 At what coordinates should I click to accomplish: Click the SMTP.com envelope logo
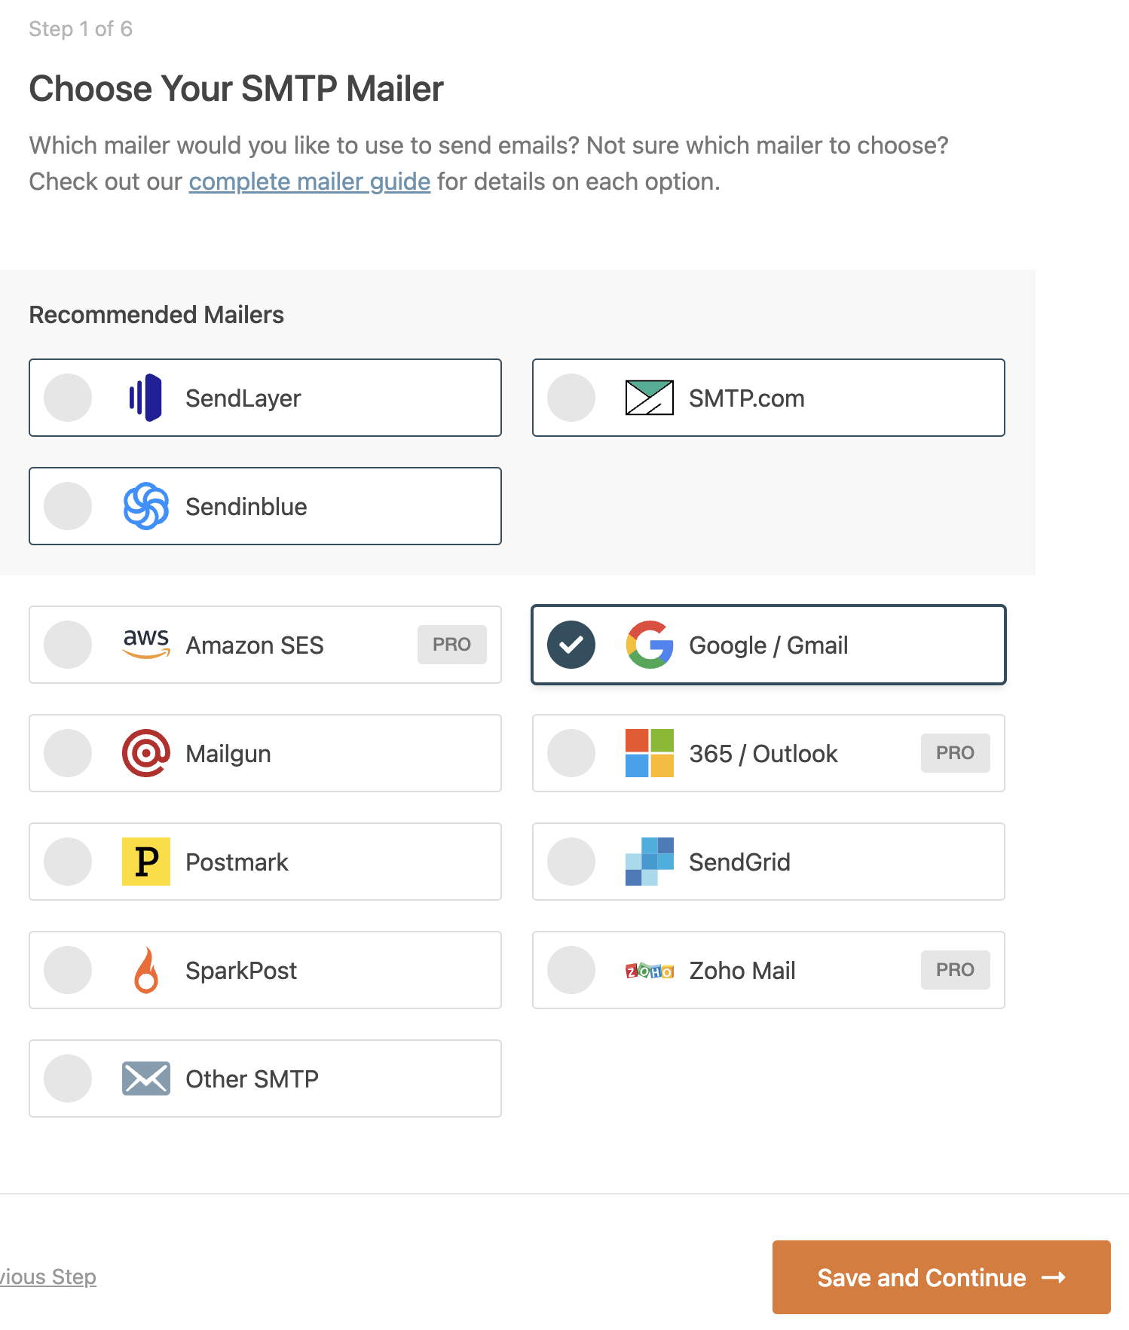click(x=649, y=398)
